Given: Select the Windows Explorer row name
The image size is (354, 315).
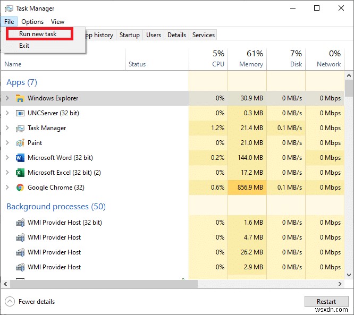Looking at the screenshot, I should pyautogui.click(x=53, y=98).
